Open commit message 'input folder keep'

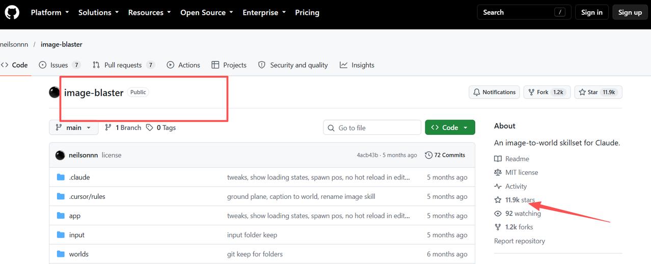252,235
